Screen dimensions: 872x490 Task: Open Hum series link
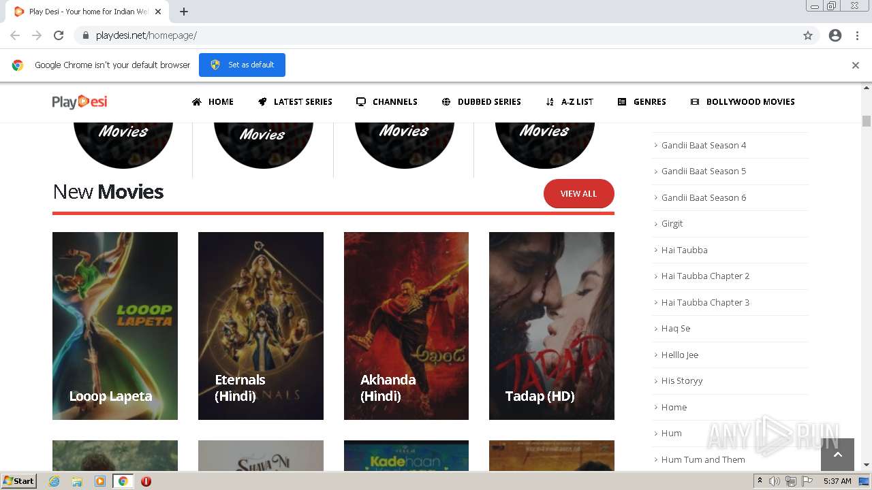pyautogui.click(x=671, y=433)
